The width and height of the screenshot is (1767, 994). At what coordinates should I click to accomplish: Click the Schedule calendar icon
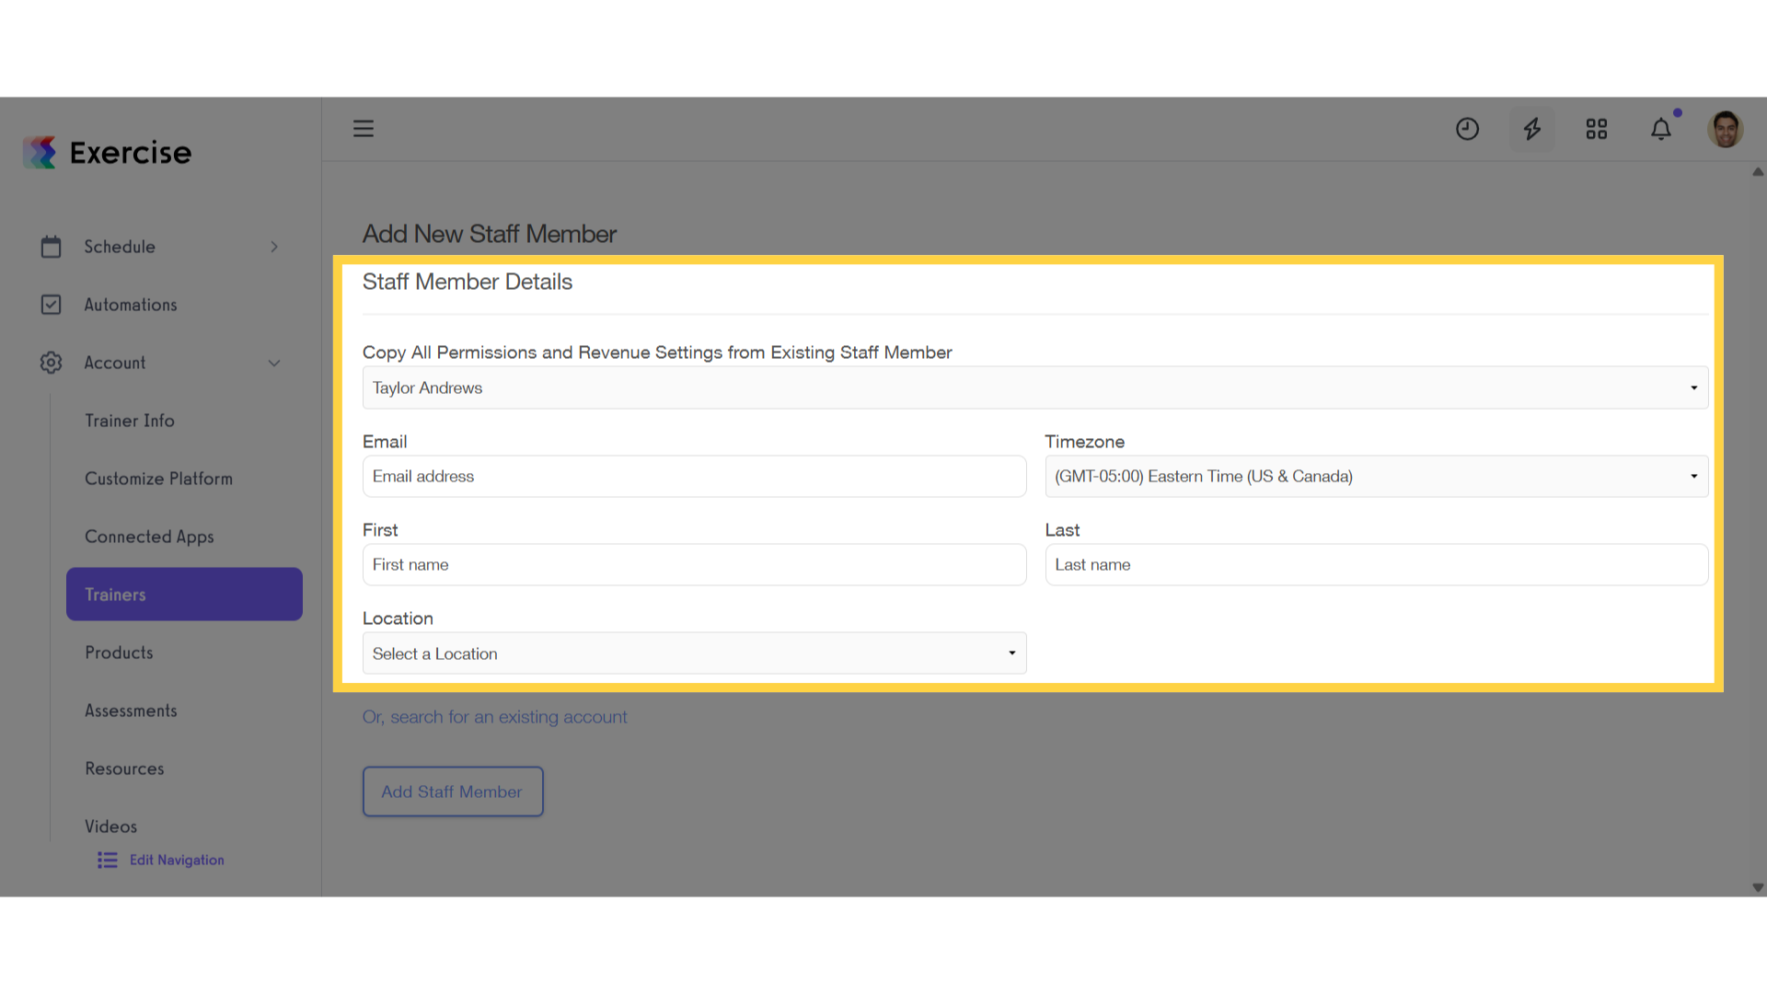(52, 247)
